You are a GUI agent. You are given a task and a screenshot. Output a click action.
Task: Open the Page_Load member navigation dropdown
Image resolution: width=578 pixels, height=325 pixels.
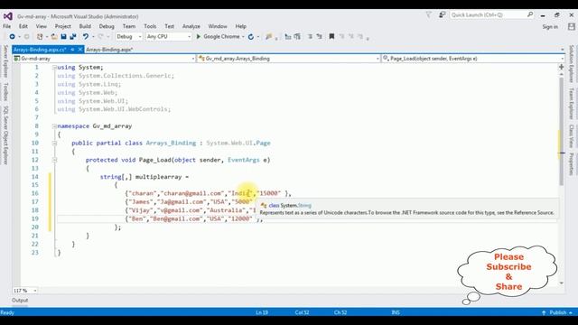[x=473, y=59]
